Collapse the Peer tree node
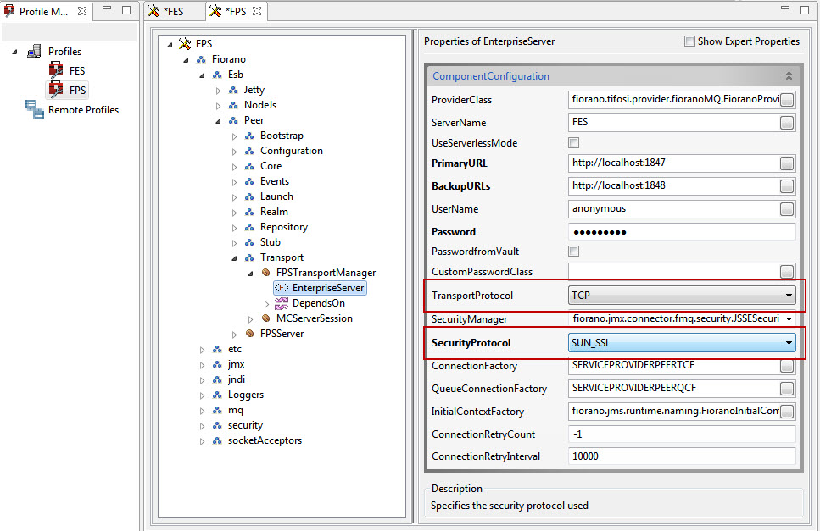Viewport: 820px width, 531px height. (x=218, y=121)
